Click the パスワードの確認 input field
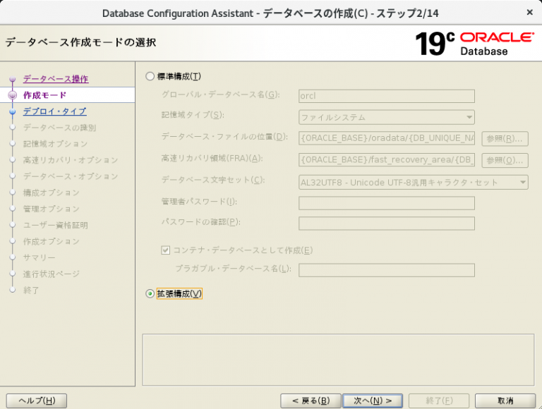This screenshot has width=542, height=409. click(386, 224)
